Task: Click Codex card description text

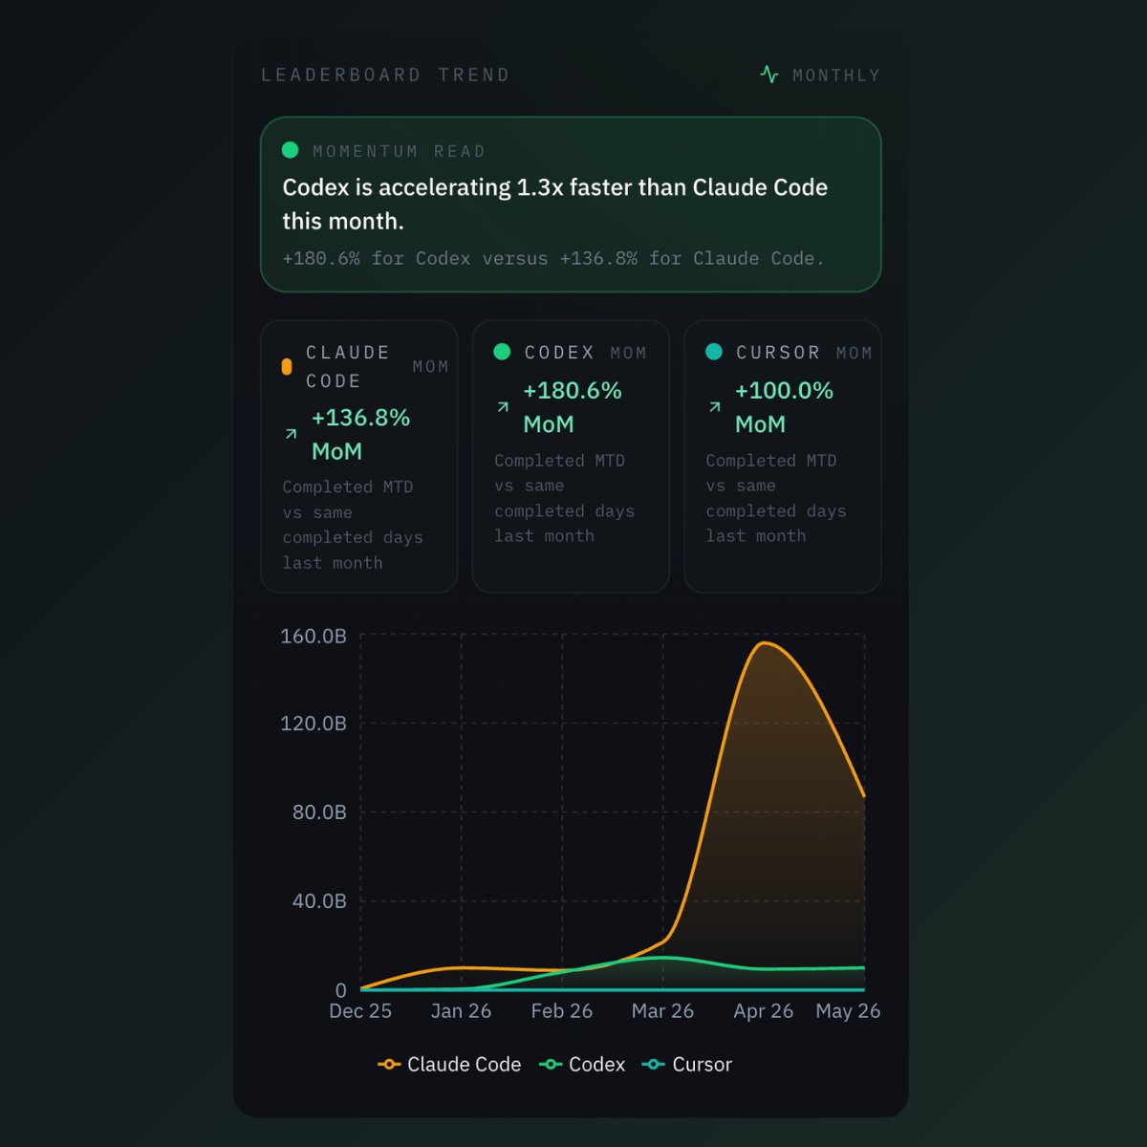Action: click(564, 498)
